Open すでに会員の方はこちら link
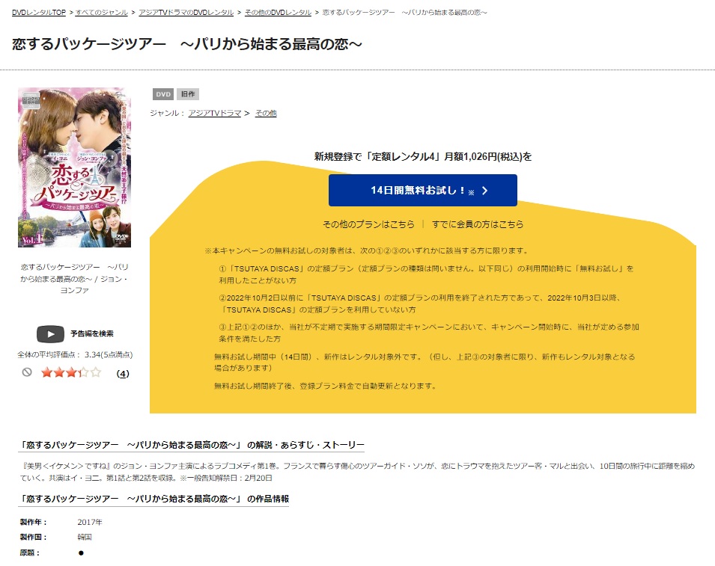Image resolution: width=715 pixels, height=566 pixels. tap(478, 224)
